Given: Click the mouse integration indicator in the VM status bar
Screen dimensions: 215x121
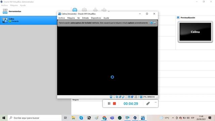Looking at the screenshot, I should coord(138,97).
